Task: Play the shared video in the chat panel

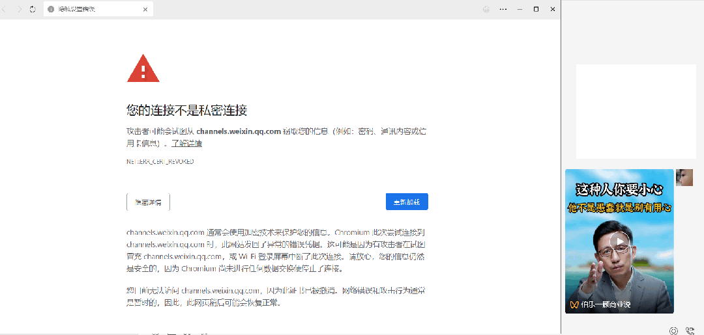Action: 620,242
